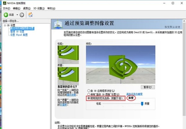Click 性能 label left of slider
Viewport: 186px width, 129px height.
pyautogui.click(x=99, y=104)
